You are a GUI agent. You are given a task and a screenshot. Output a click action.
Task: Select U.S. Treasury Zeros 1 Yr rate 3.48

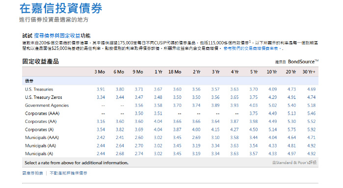(158, 97)
